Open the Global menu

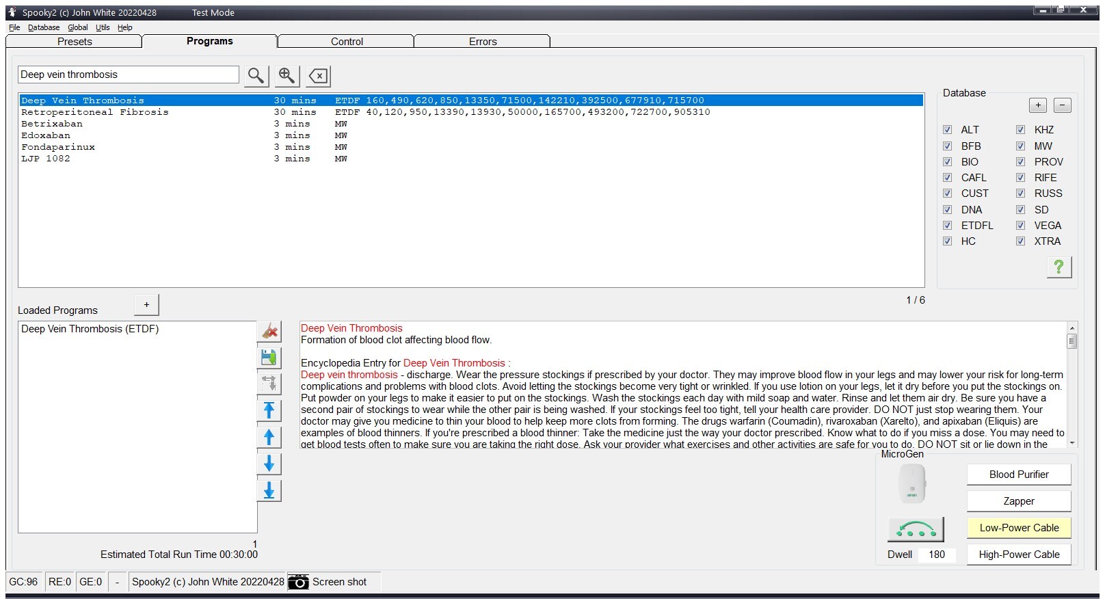[78, 27]
